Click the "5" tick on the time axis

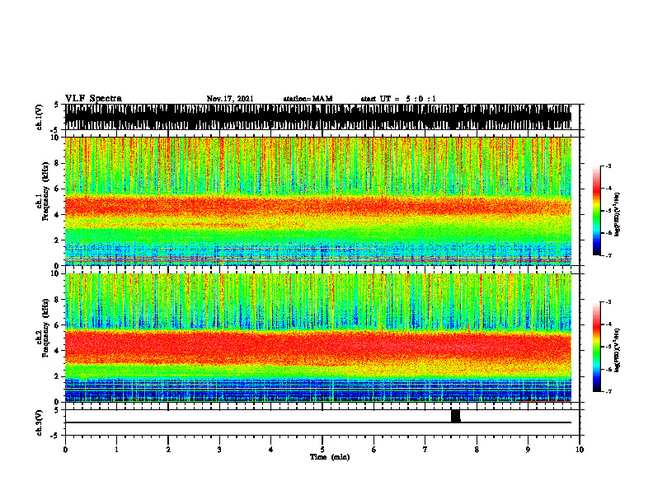pyautogui.click(x=322, y=450)
